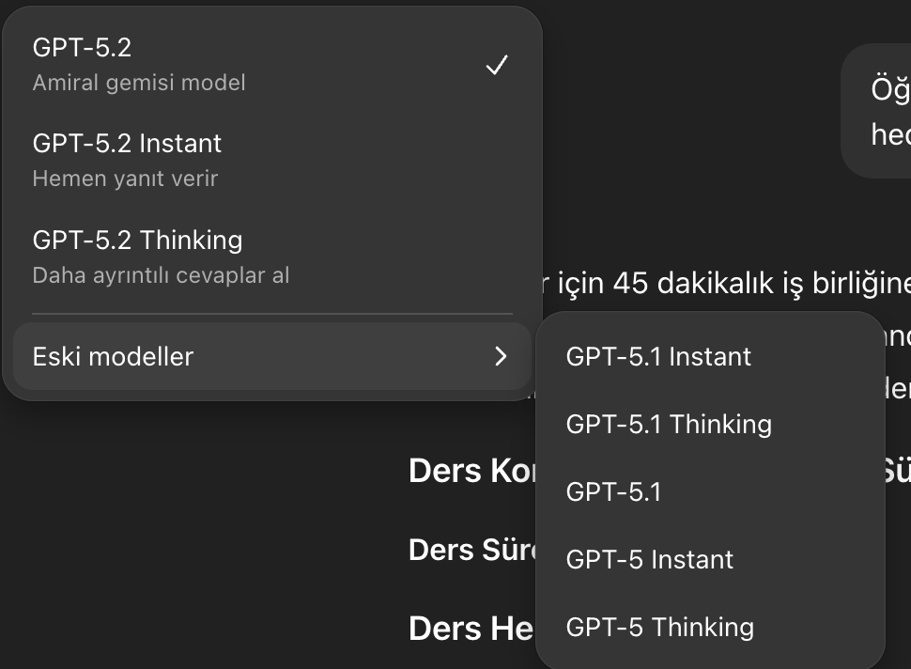Click the checkmark beside GPT-5.2
Image resolution: width=911 pixels, height=669 pixels.
(x=497, y=65)
